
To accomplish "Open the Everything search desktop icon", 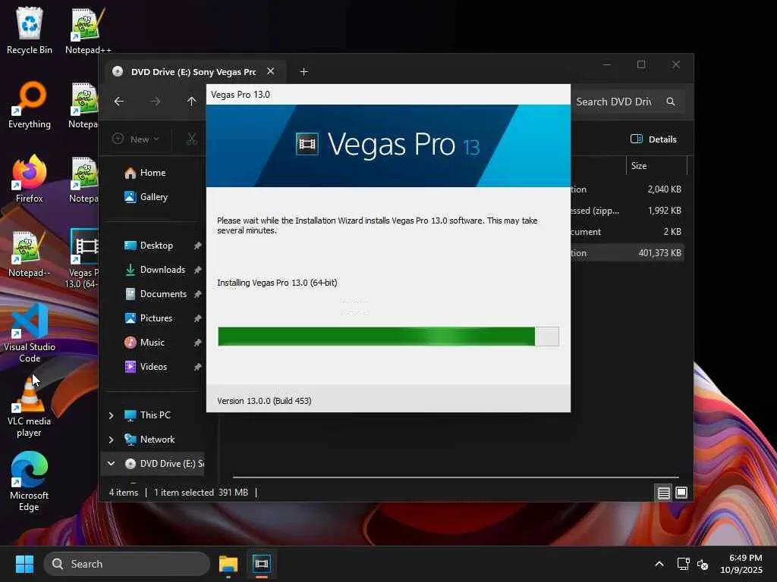I will (x=30, y=105).
